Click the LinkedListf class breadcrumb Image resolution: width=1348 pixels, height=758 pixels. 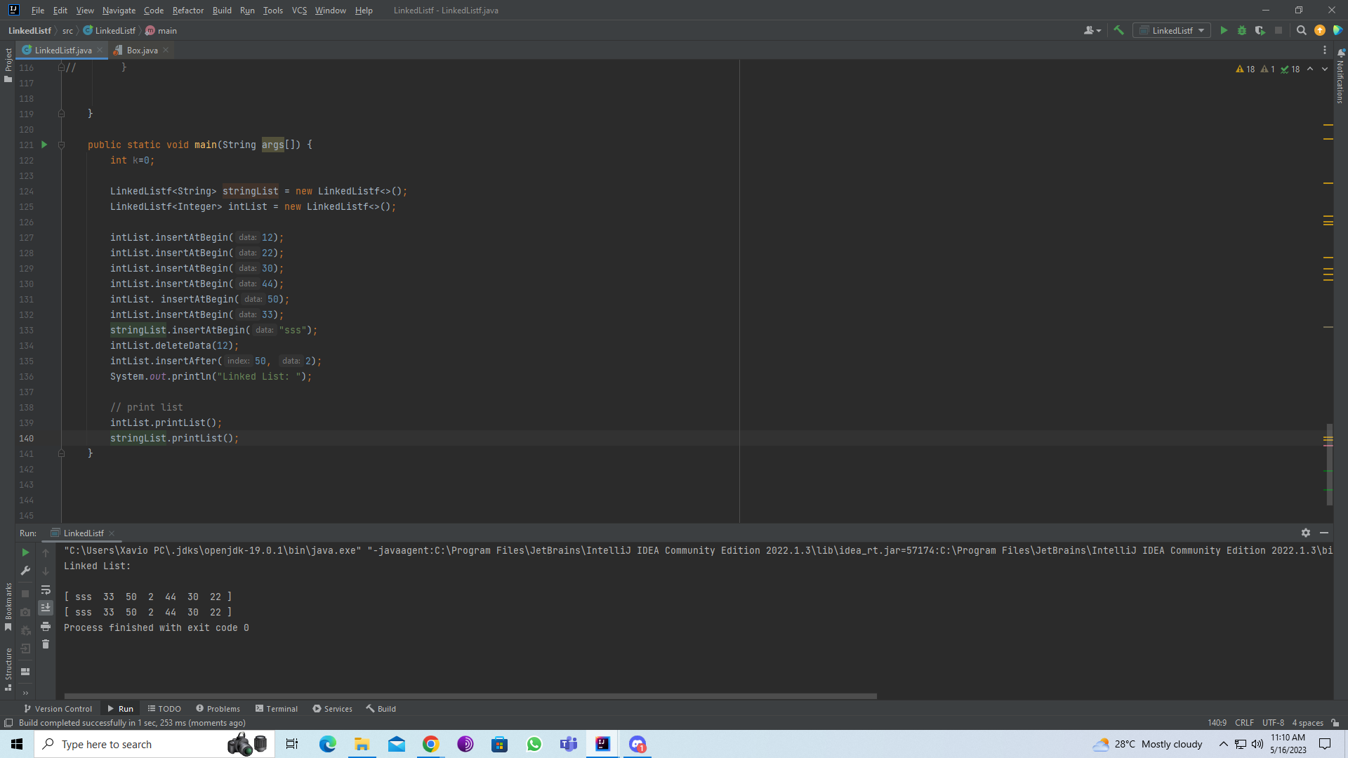click(110, 30)
